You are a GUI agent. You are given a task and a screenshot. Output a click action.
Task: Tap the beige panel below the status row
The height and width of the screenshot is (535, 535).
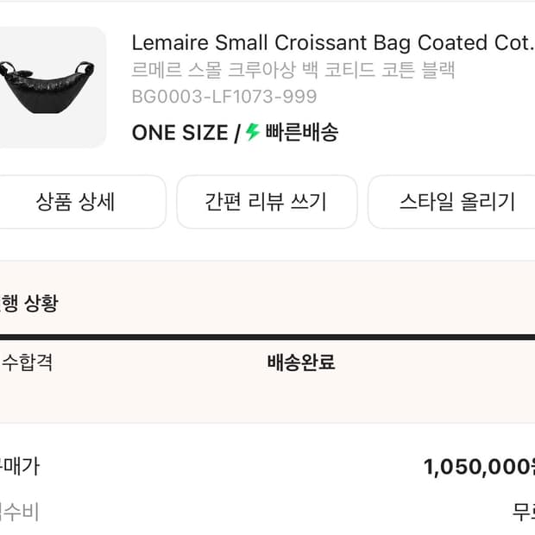click(267, 401)
